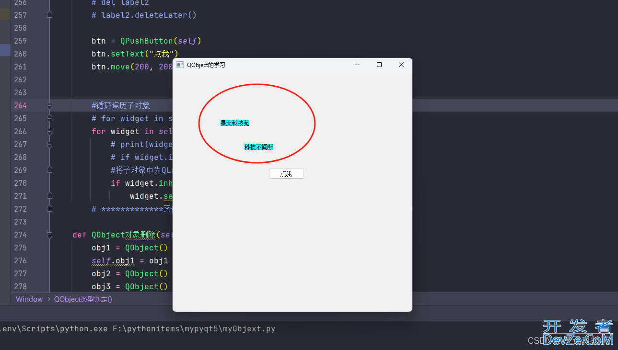
Task: Close the QObject的学习 window
Action: 401,65
